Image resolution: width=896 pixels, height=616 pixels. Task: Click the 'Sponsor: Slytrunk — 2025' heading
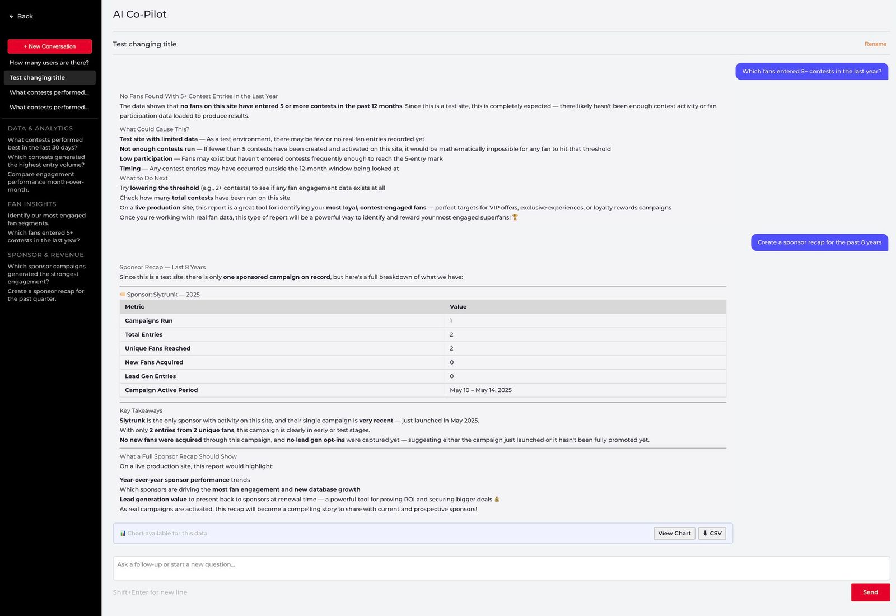point(160,295)
